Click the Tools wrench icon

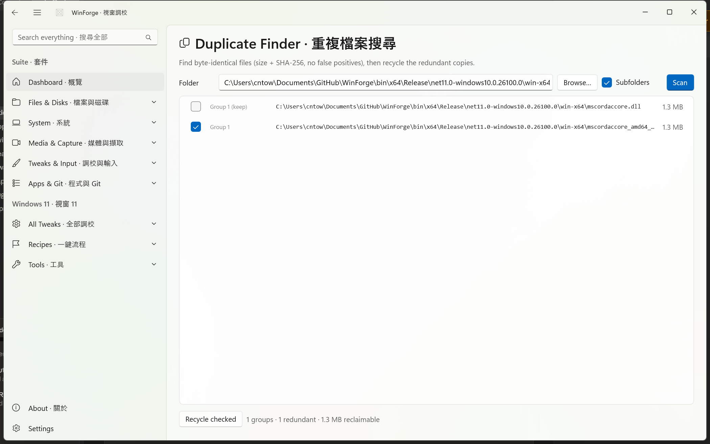tap(16, 265)
